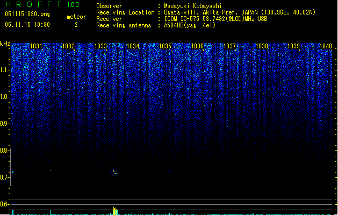Click the Receiving antenna label

124,25
